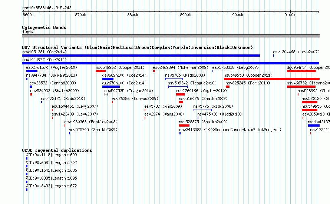This screenshot has height=204, width=330.
Task: Click the nsv5765 (Kidd2008) label
Action: click(x=185, y=75)
